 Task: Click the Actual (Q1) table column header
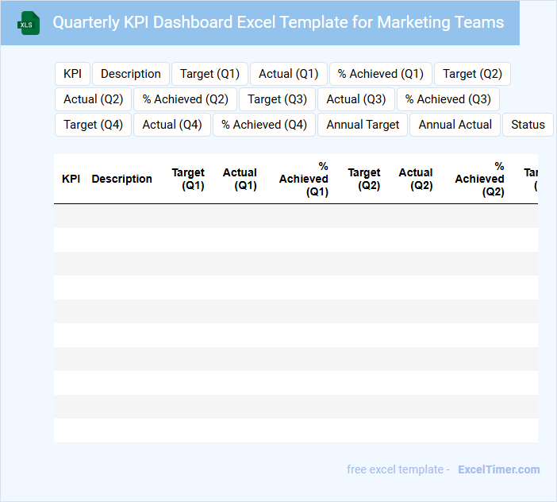[x=240, y=179]
